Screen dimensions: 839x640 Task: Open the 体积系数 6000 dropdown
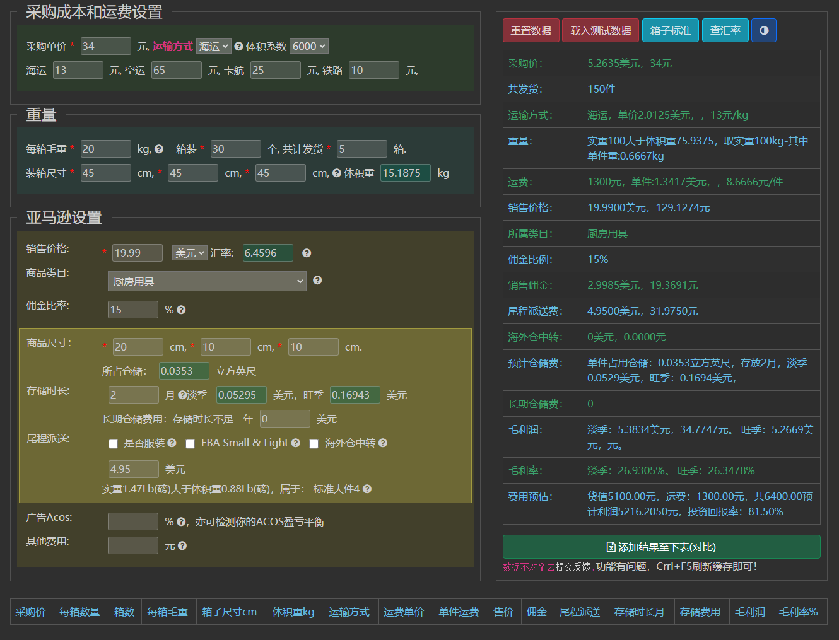pos(308,46)
